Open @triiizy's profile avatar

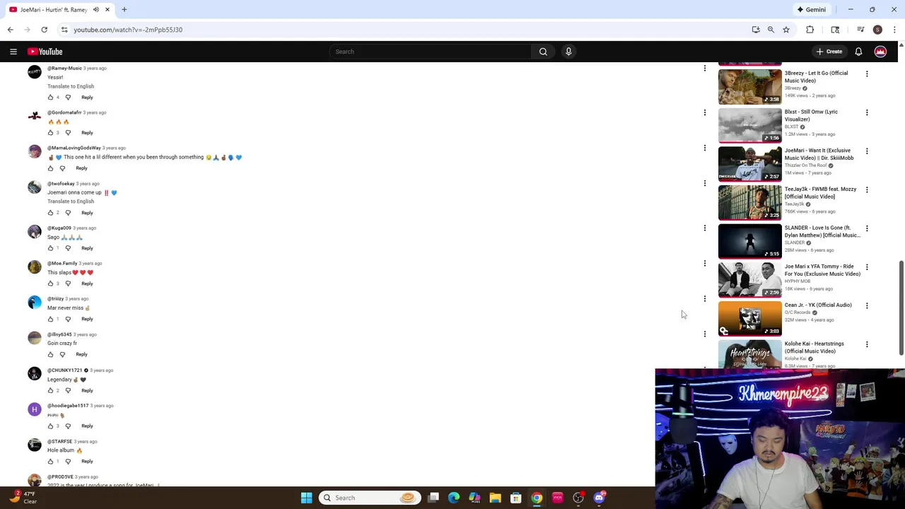click(x=35, y=303)
